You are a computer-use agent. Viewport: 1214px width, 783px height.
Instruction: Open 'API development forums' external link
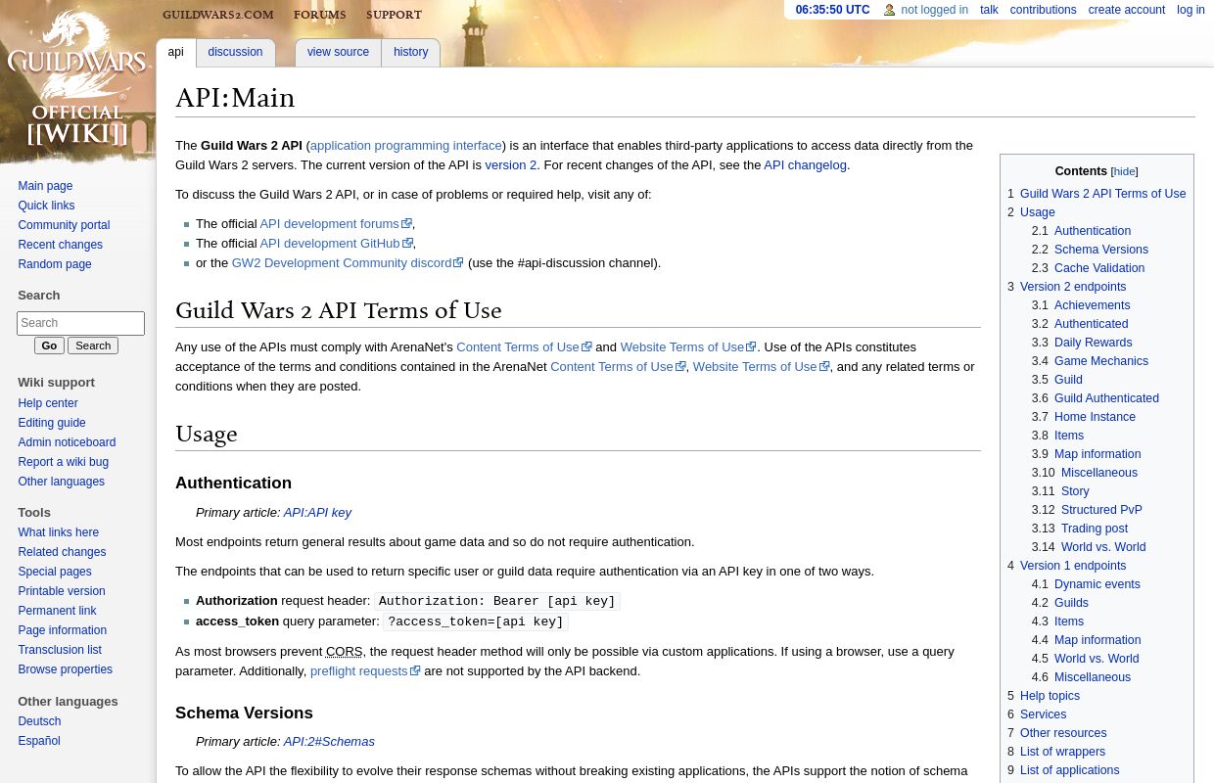tap(336, 223)
